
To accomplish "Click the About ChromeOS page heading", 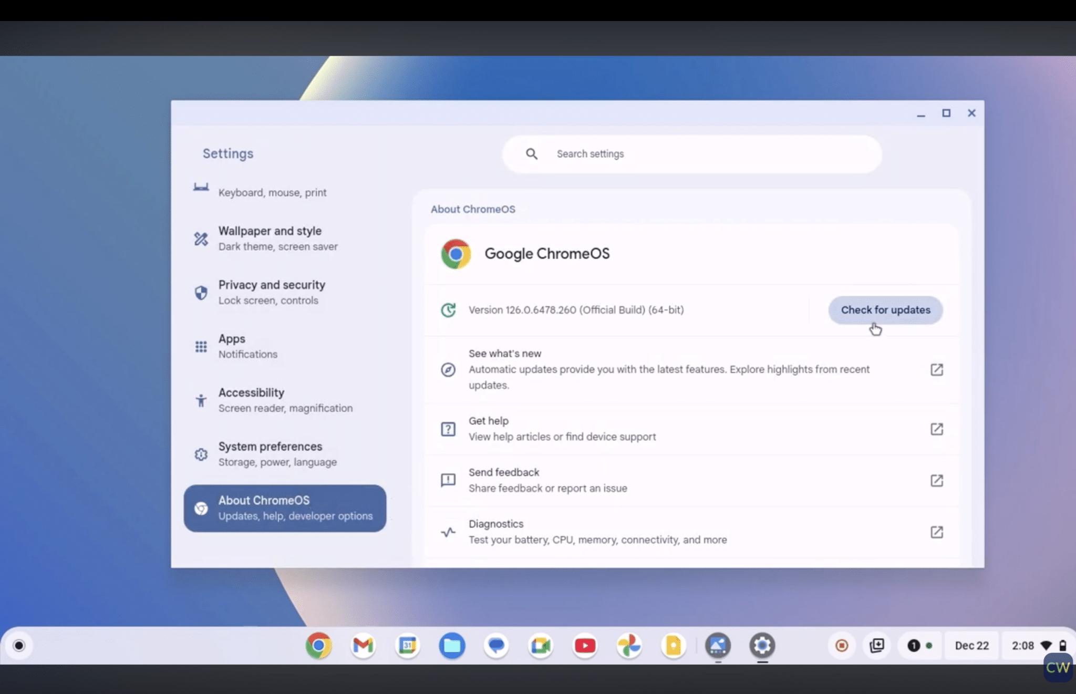I will click(x=473, y=209).
